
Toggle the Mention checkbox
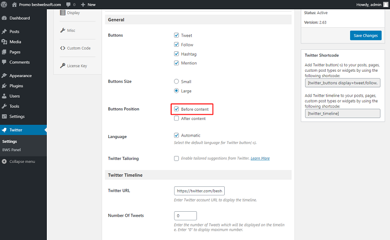click(x=176, y=63)
